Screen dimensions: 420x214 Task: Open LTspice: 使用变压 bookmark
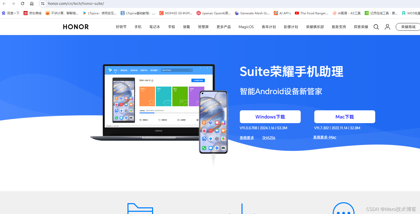100,13
